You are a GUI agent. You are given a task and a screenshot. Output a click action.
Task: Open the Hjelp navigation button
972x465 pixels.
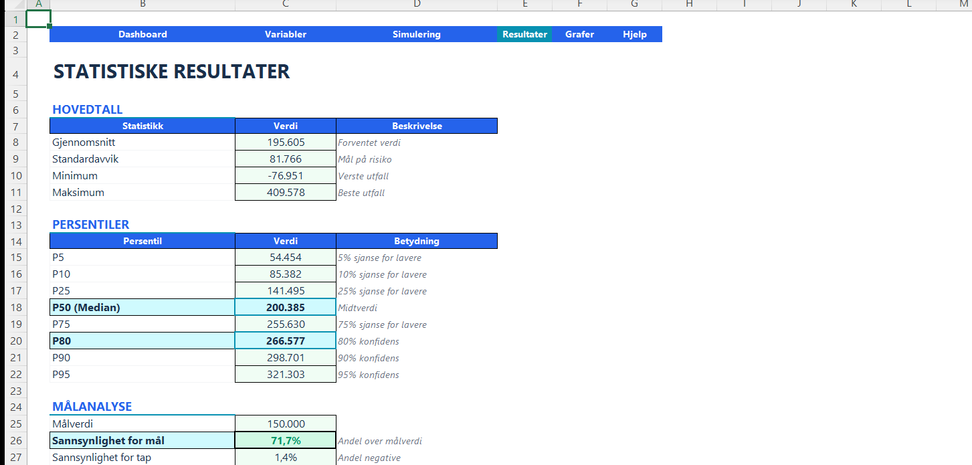pos(635,34)
